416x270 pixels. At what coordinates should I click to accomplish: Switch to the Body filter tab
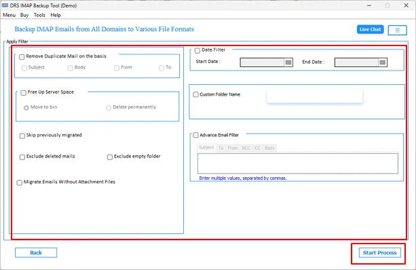coord(269,148)
